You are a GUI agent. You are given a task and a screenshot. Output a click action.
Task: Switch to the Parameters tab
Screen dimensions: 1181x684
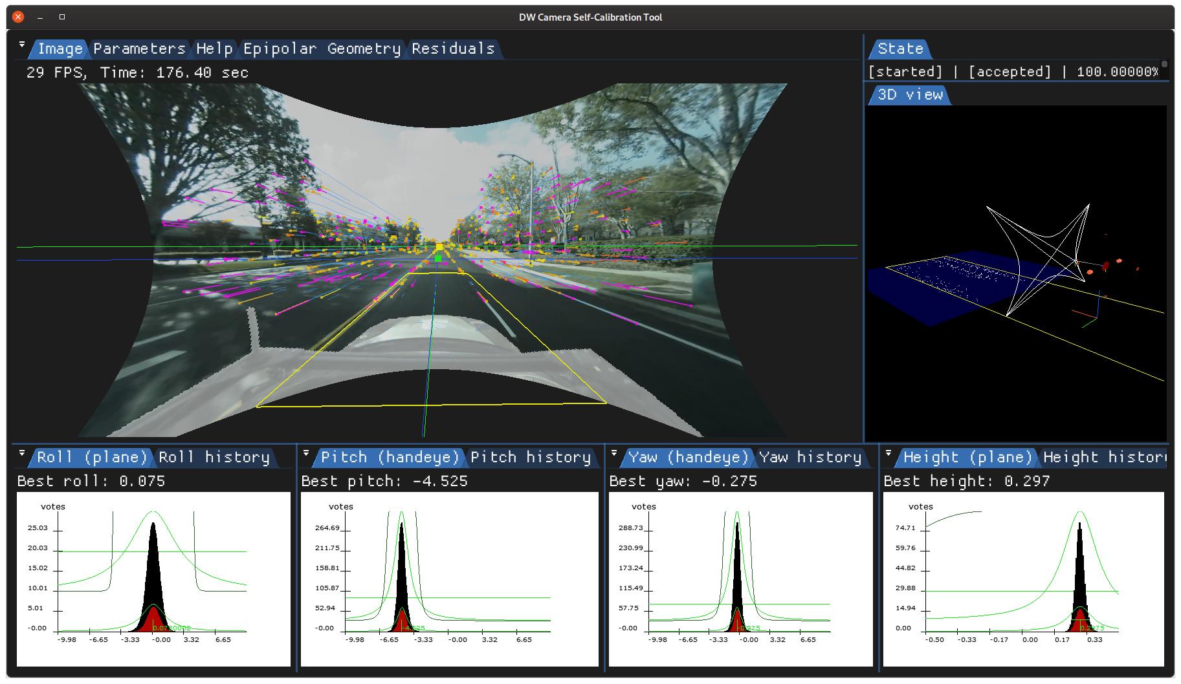(x=139, y=49)
